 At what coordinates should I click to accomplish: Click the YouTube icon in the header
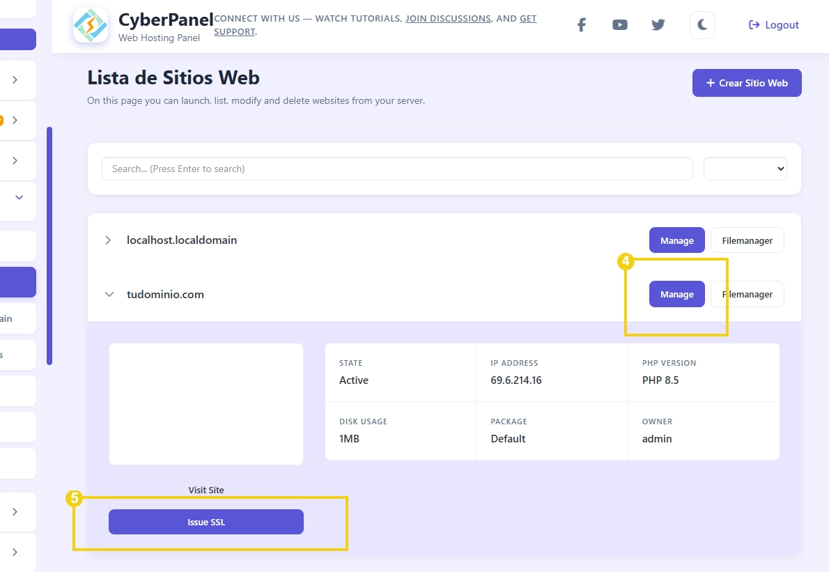point(619,24)
